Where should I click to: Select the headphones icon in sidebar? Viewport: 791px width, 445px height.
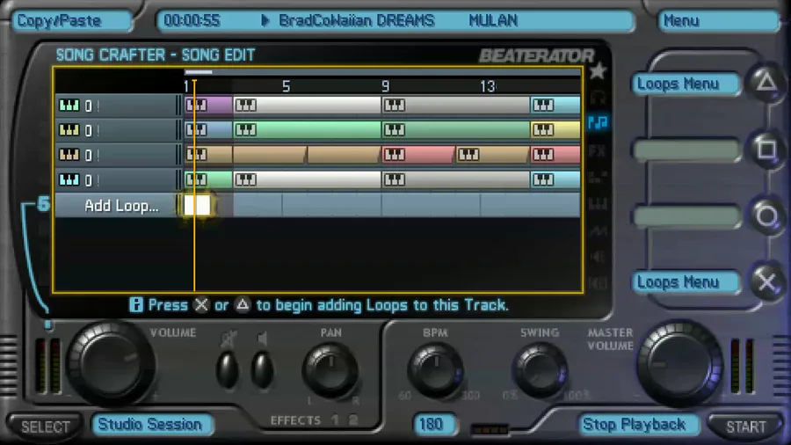click(598, 97)
